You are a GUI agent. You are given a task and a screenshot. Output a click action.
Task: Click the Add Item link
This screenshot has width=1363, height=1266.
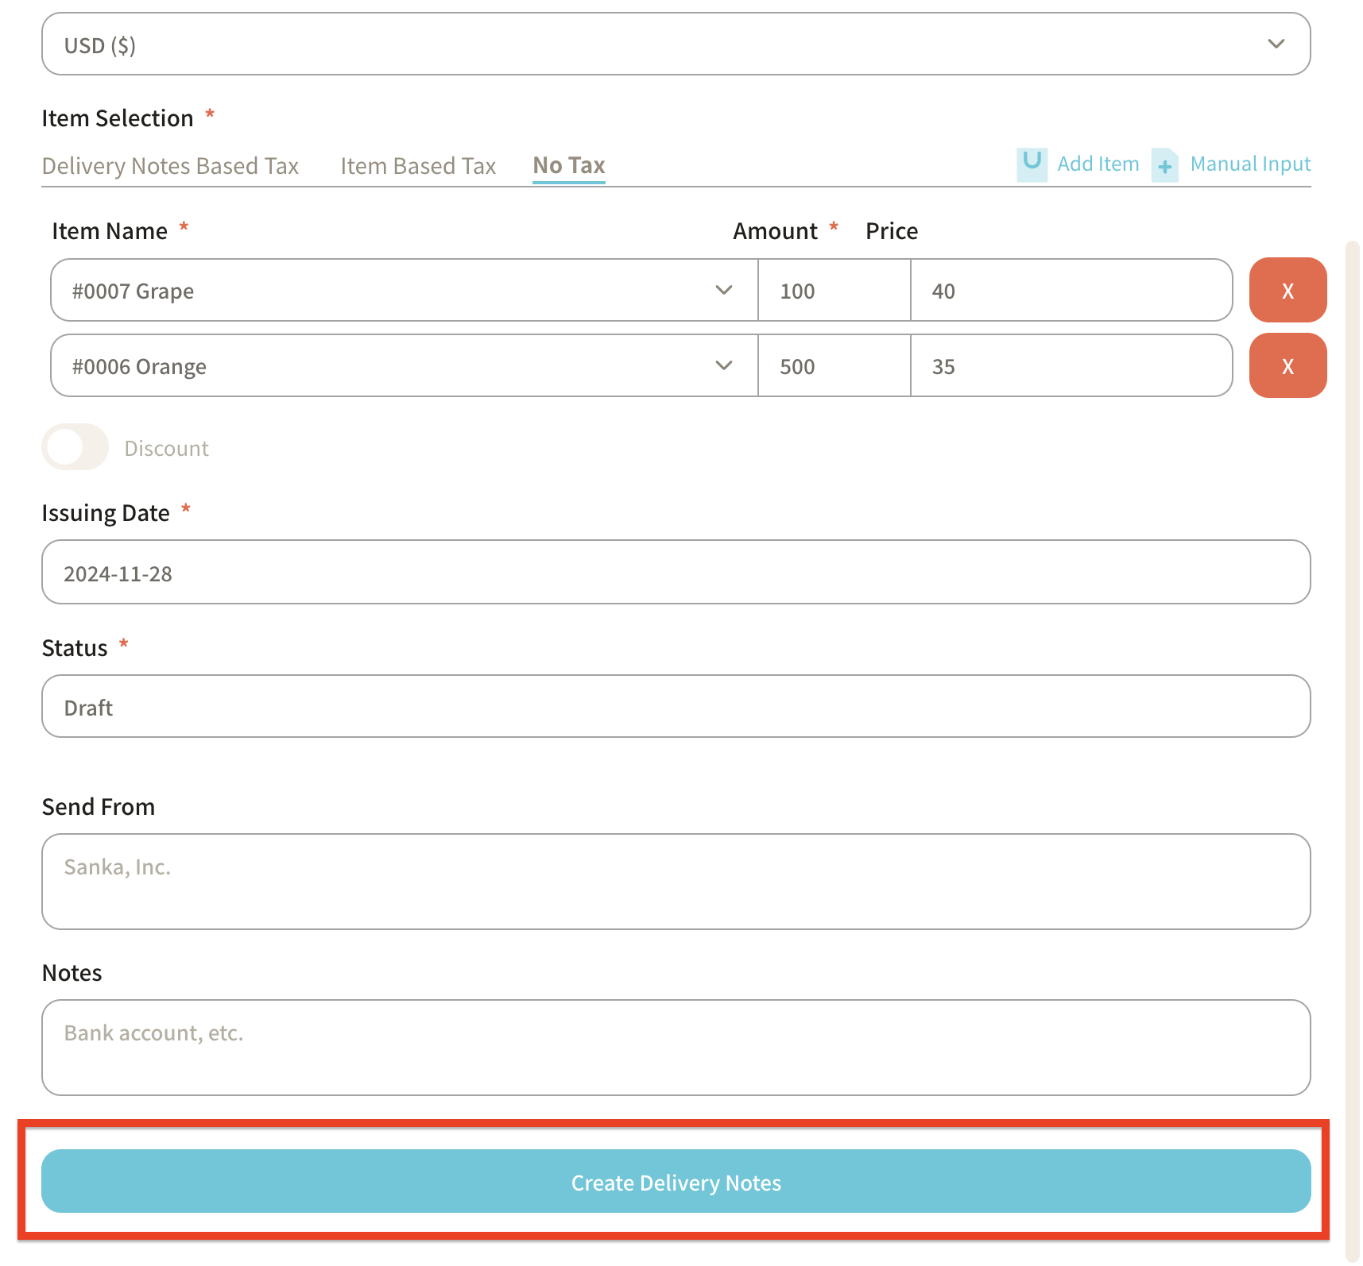click(x=1098, y=164)
